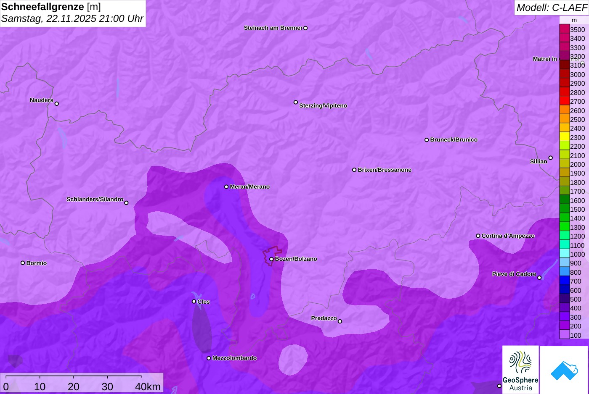Click the 3500 m legend color

pos(564,29)
